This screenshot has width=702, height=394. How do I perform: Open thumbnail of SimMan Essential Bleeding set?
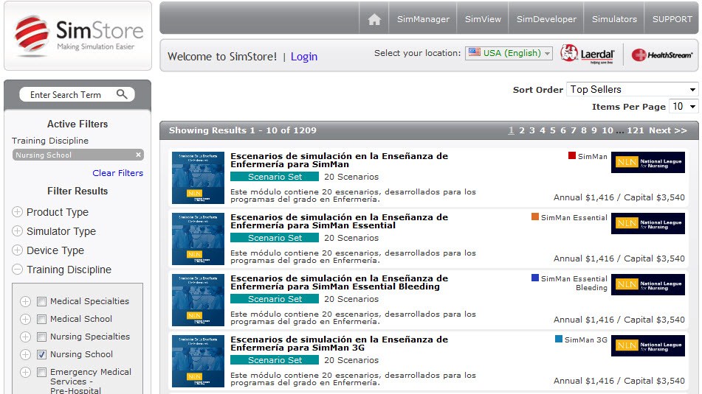tap(198, 300)
